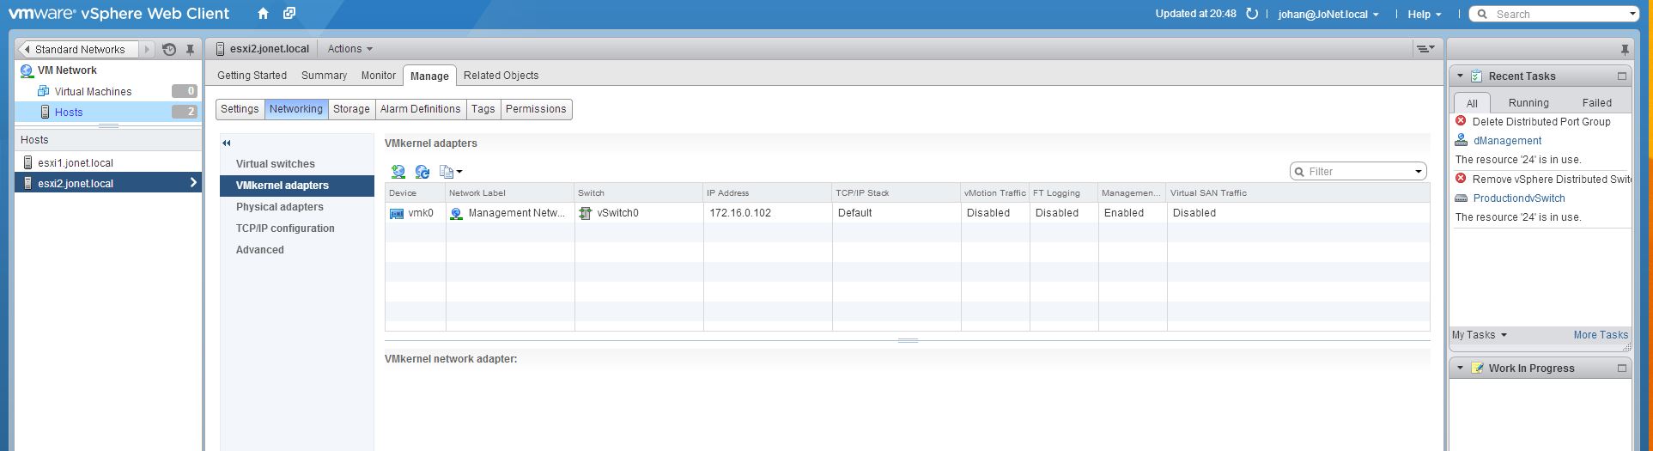This screenshot has height=451, width=1653.
Task: Open the Help dropdown menu
Action: click(x=1424, y=14)
